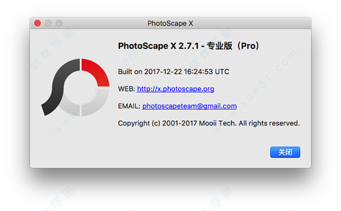The width and height of the screenshot is (341, 211).
Task: Click the grayed-out minimize button
Action: (x=48, y=23)
